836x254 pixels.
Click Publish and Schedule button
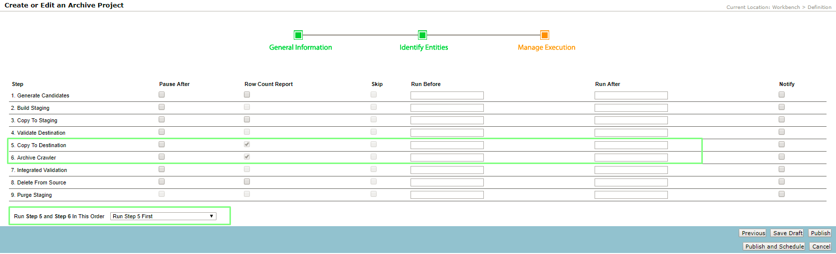(774, 247)
